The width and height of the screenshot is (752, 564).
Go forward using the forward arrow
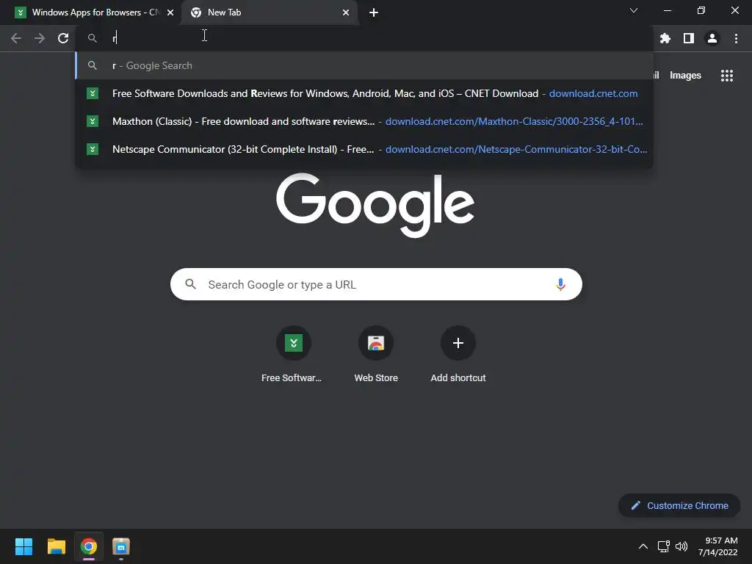coord(40,38)
